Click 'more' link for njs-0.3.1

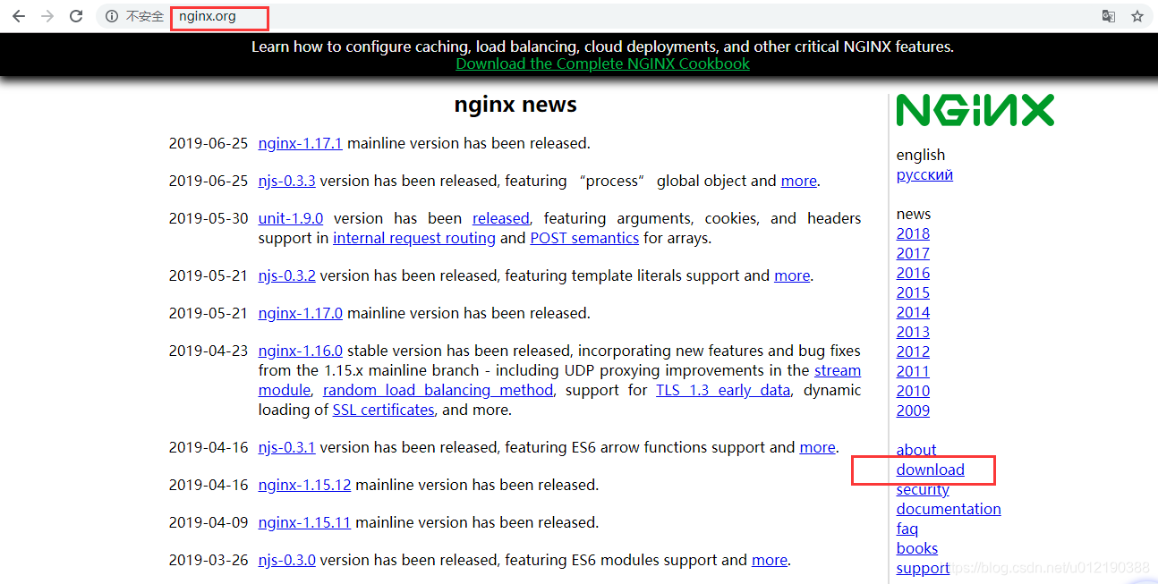817,447
